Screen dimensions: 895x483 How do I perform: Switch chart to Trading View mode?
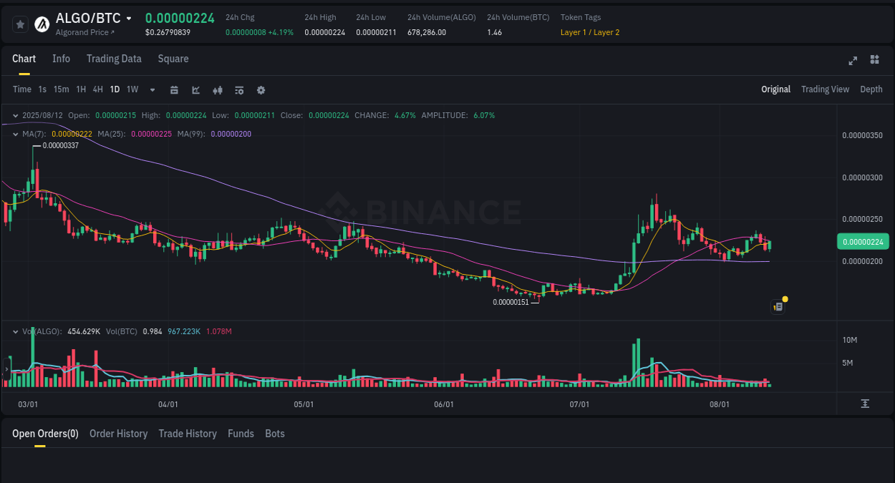(x=825, y=89)
